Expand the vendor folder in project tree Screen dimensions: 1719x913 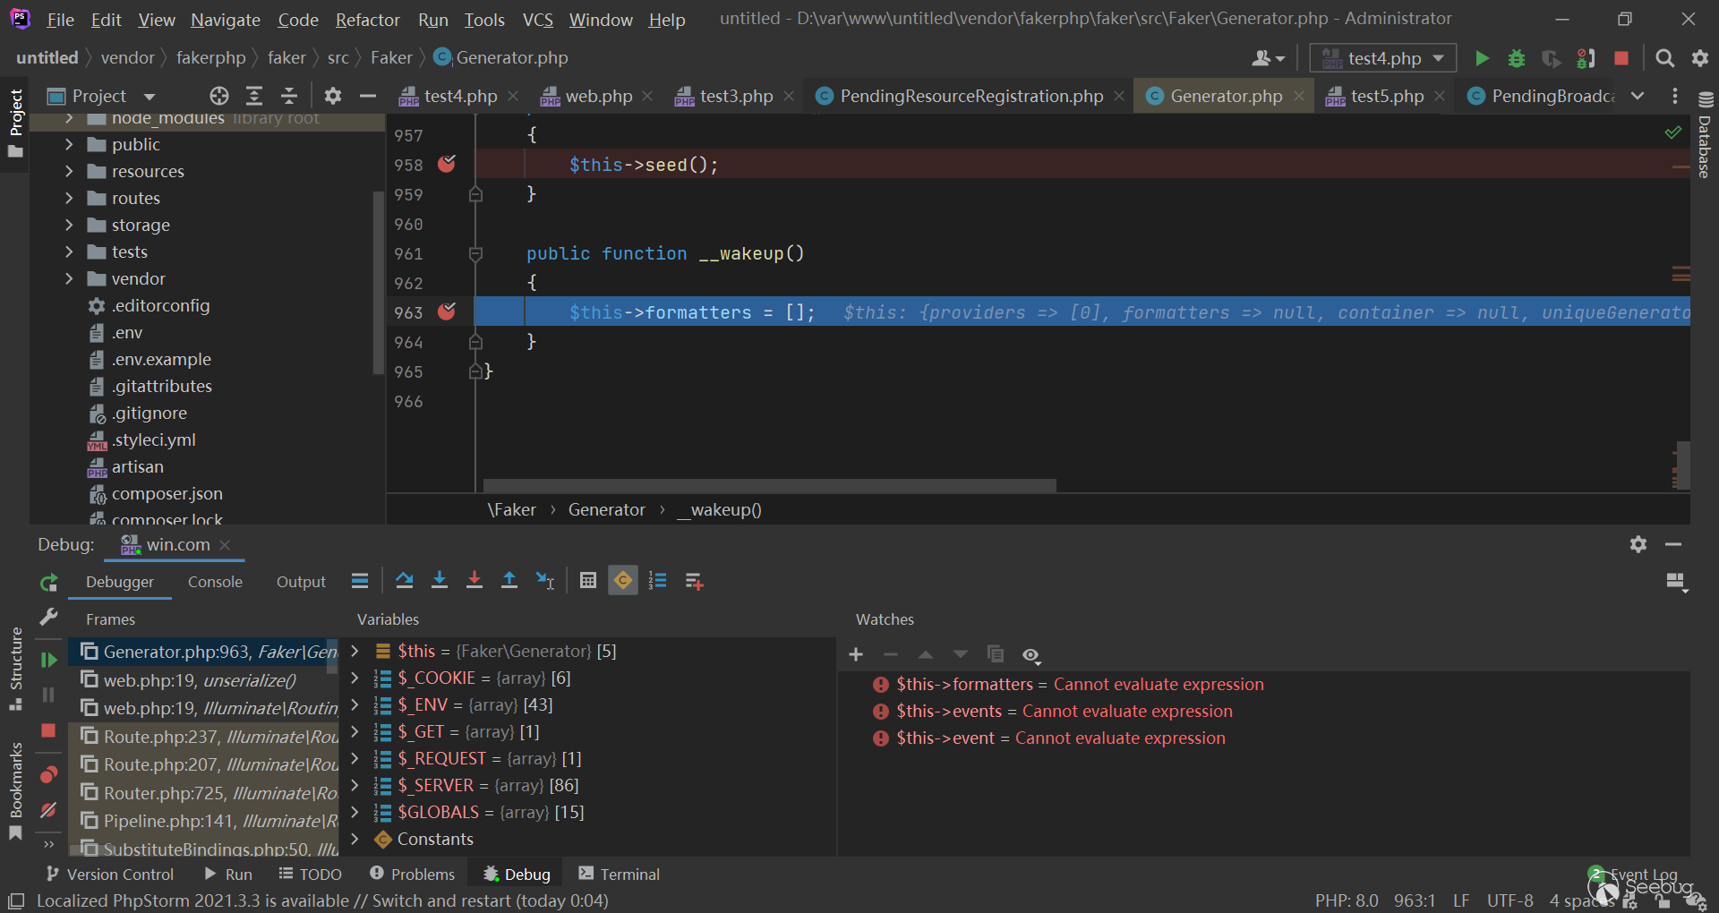(x=69, y=279)
